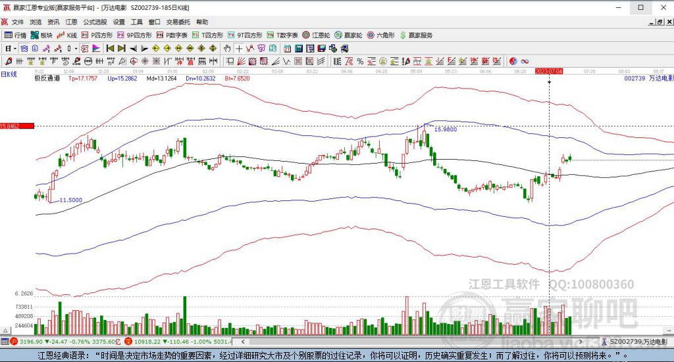Select the 六角形 hexagon tool
This screenshot has height=362, width=674.
381,35
